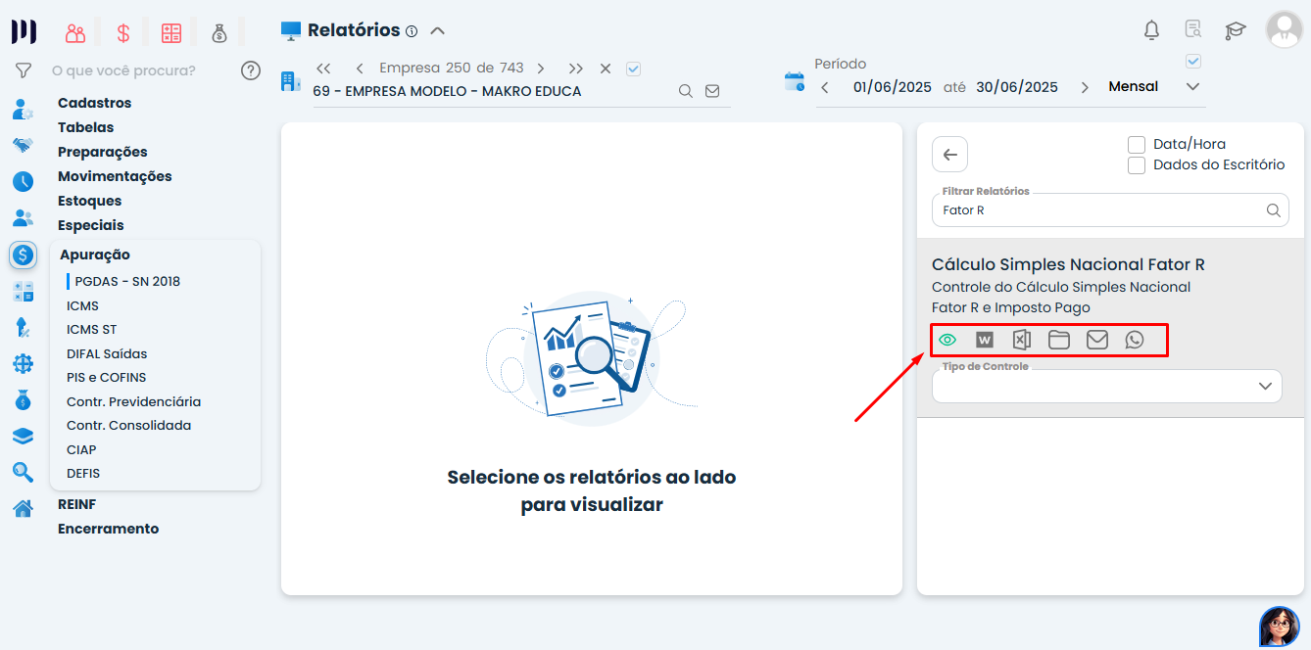Export the Fator R report to Excel

pos(1021,340)
